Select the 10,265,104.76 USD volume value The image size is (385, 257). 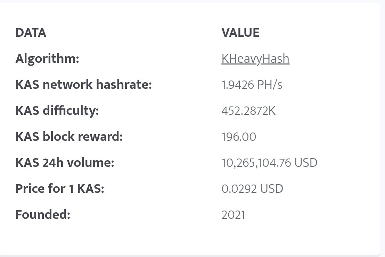pyautogui.click(x=269, y=163)
